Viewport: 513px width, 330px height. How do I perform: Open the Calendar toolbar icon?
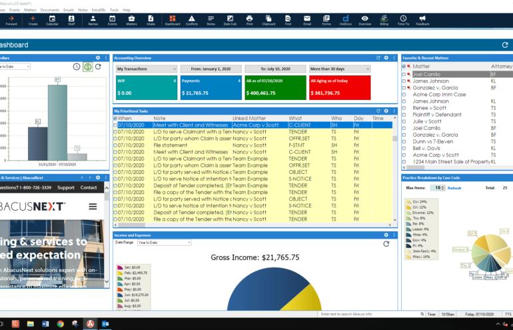52,20
